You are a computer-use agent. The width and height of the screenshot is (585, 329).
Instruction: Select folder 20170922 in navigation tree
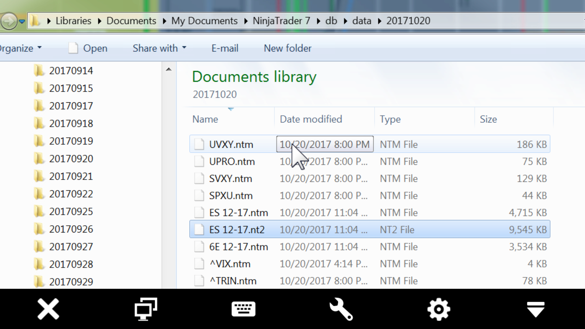(x=71, y=194)
